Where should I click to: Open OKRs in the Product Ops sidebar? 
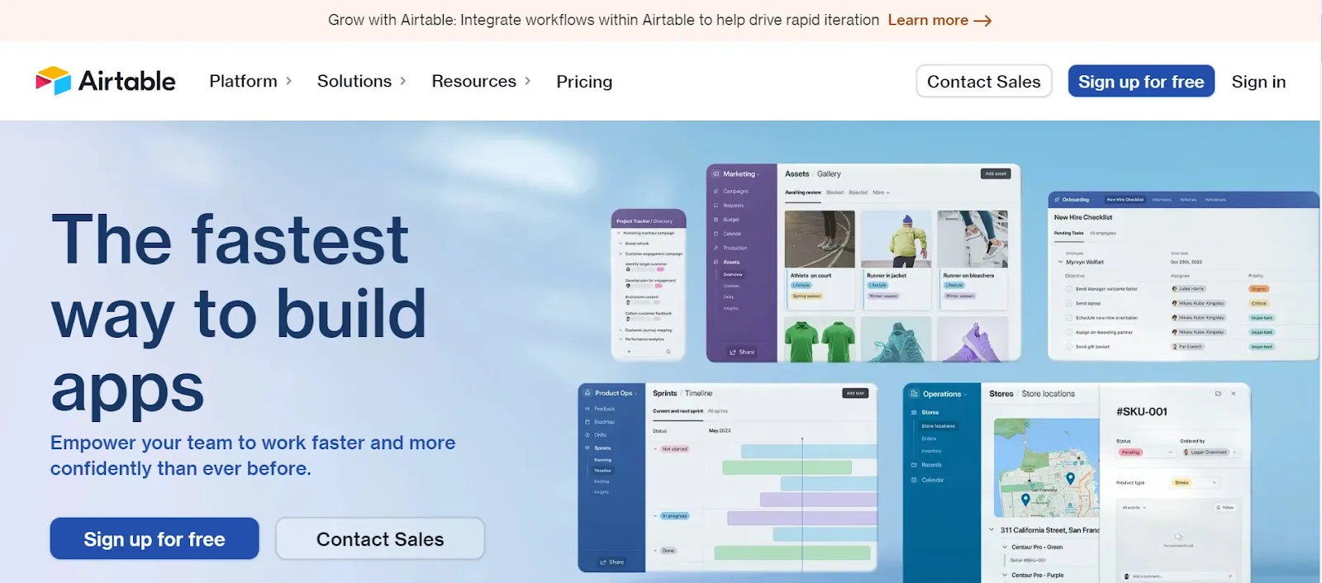click(x=596, y=435)
